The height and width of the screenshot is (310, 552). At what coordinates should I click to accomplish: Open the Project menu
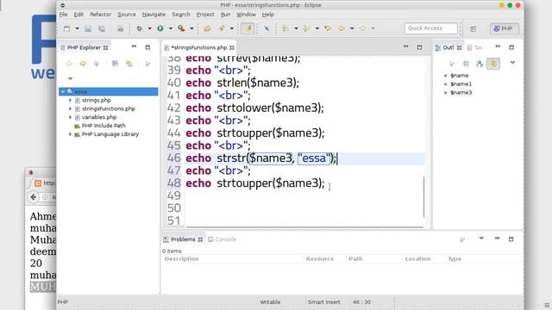point(205,15)
